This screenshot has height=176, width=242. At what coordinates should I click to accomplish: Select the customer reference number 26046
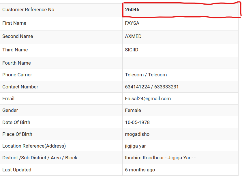[x=132, y=9]
